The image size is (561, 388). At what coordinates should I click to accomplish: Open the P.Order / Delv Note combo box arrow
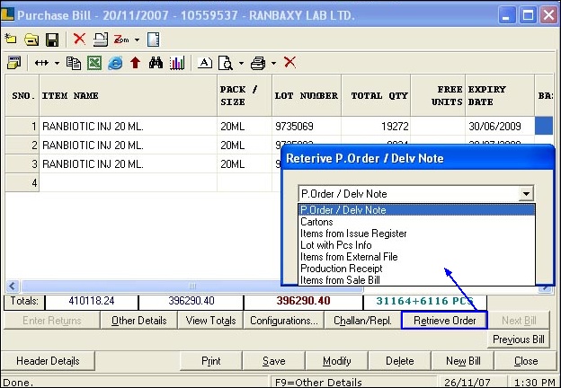(x=526, y=194)
